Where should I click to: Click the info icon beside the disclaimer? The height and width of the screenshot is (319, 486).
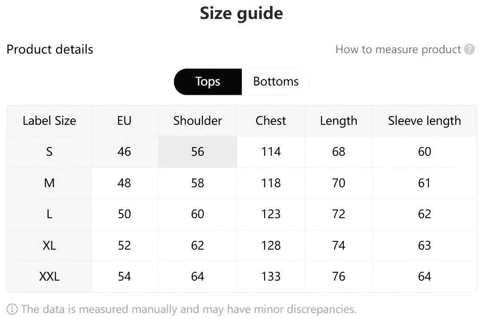[13, 309]
